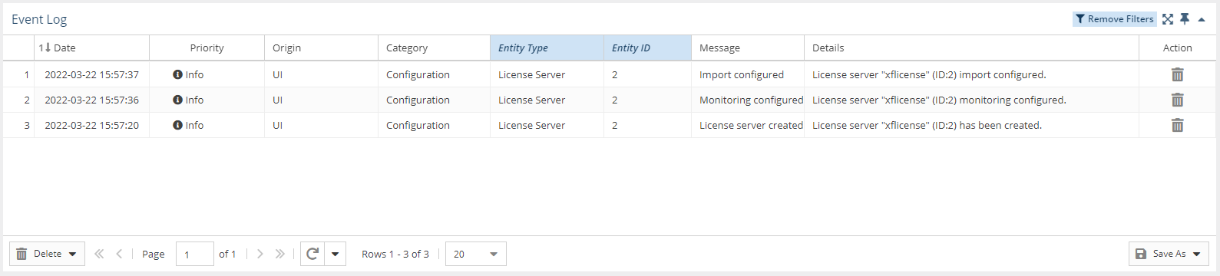The image size is (1220, 276).
Task: Sort by the Date column header
Action: pyautogui.click(x=92, y=48)
